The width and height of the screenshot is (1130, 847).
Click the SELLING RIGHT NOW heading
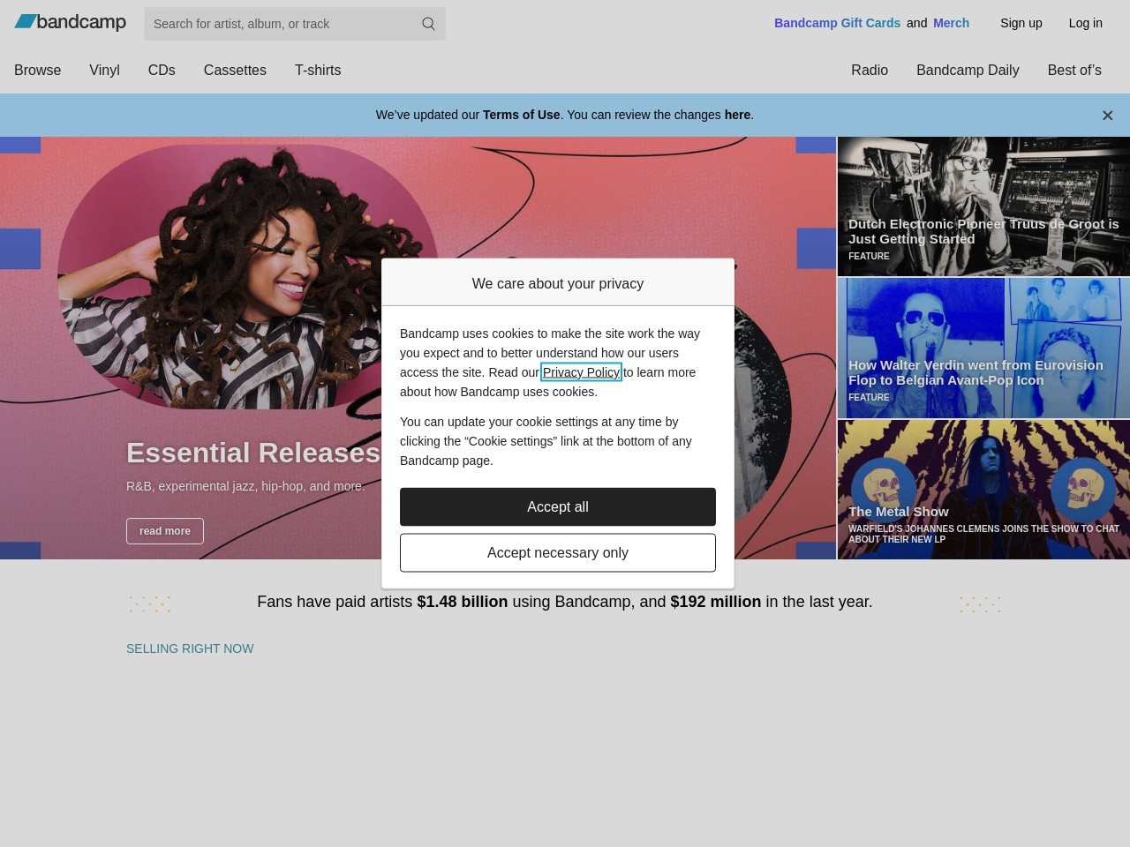click(x=190, y=648)
